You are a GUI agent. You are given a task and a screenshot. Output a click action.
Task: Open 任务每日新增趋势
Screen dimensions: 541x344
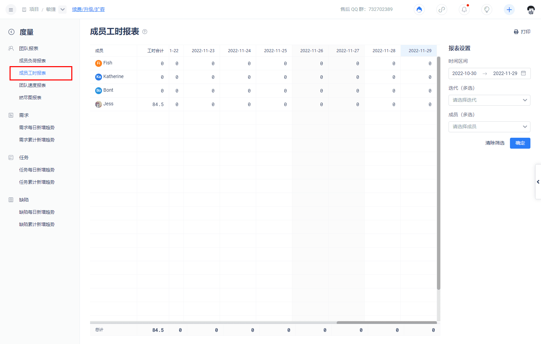[37, 170]
